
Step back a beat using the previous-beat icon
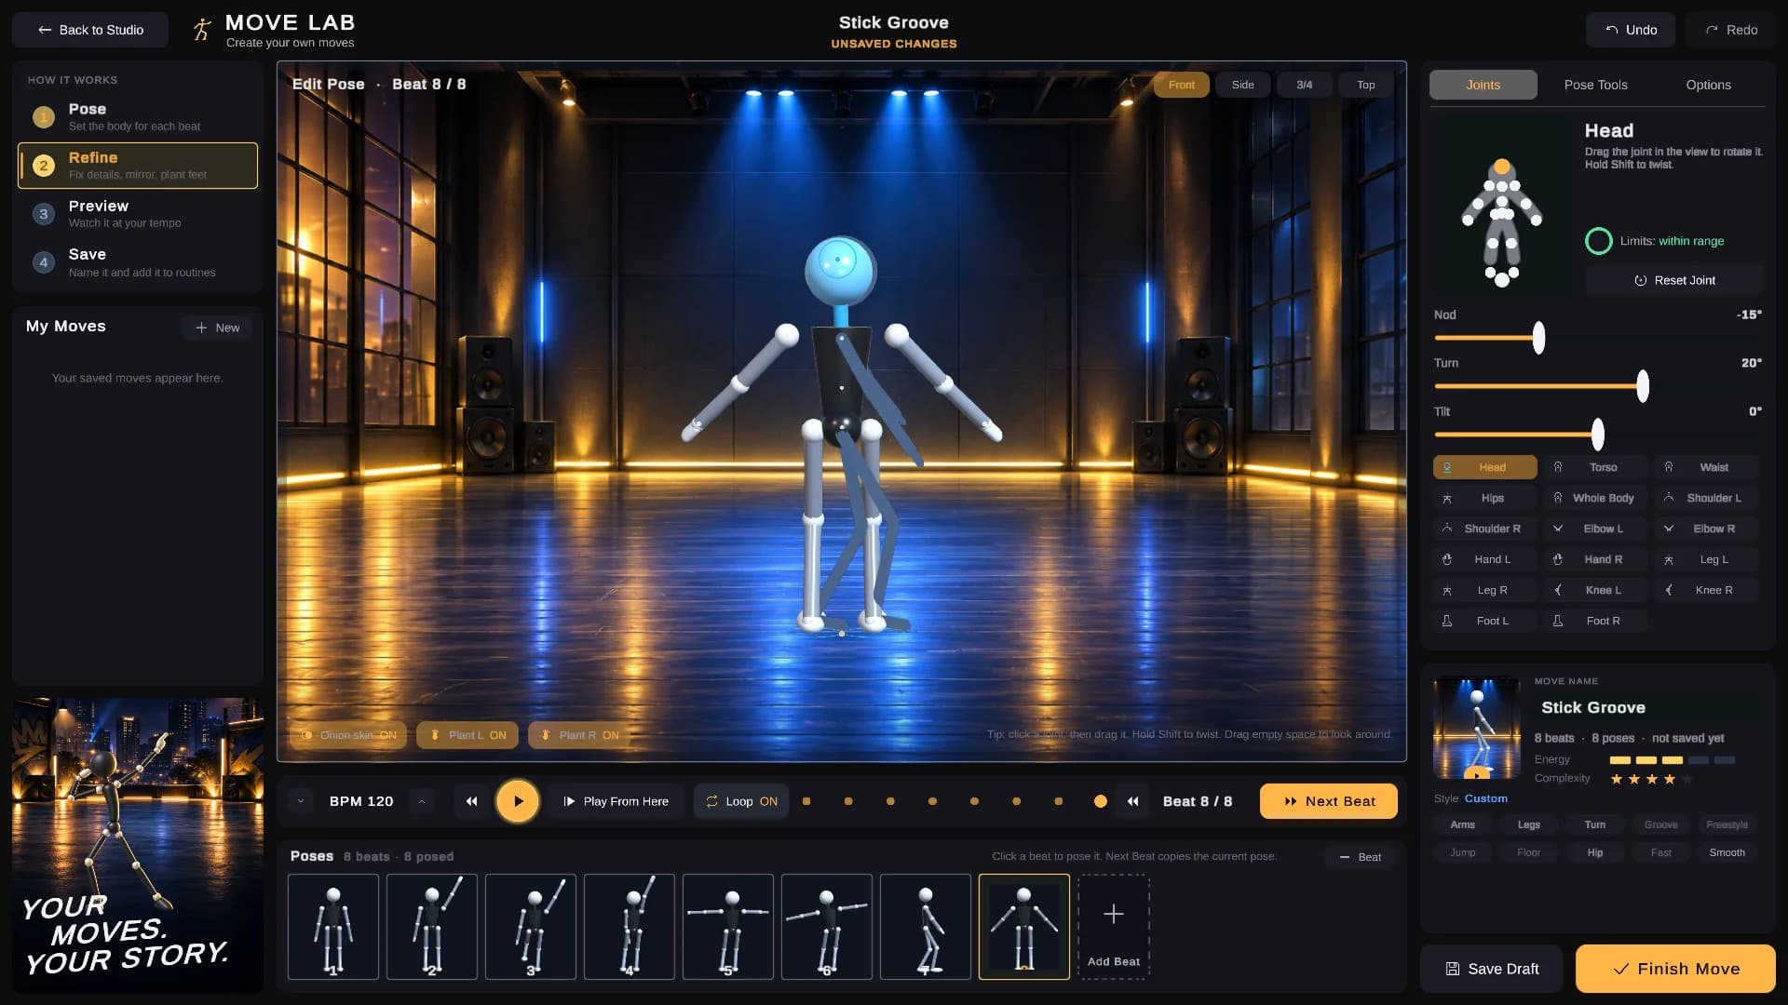point(1132,801)
